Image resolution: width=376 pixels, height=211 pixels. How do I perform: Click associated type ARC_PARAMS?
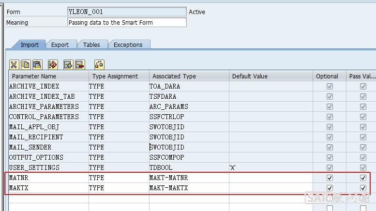pyautogui.click(x=169, y=106)
